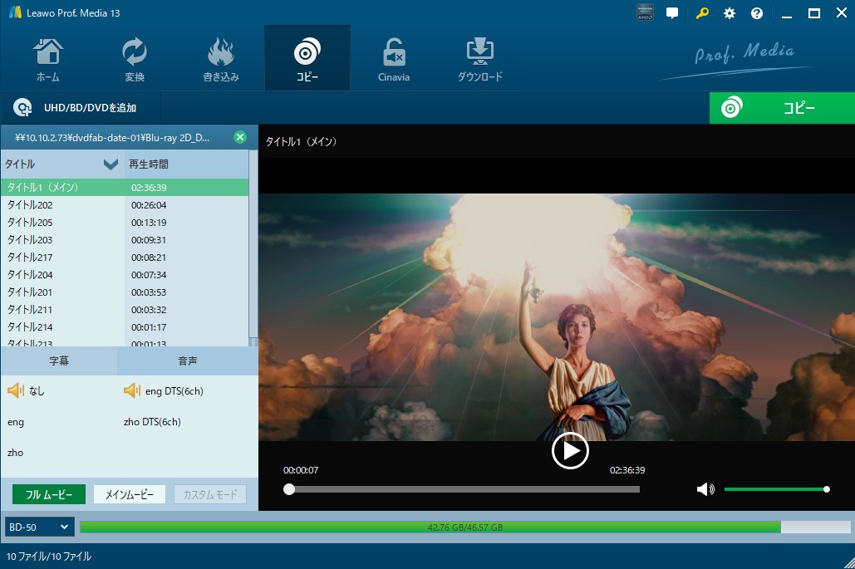Screen dimensions: 855x569
Task: Open the 書き込み burn module
Action: [x=221, y=59]
